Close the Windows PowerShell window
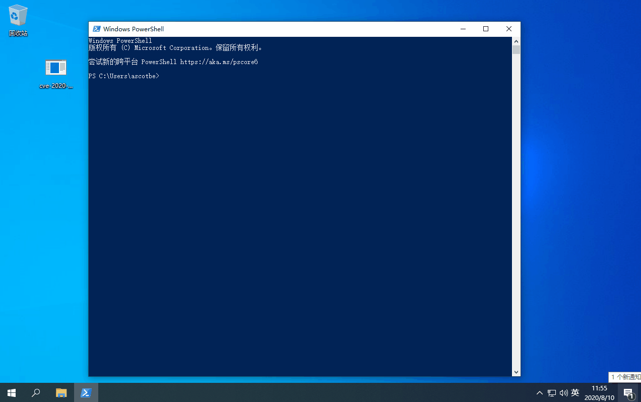The height and width of the screenshot is (402, 641). pos(509,29)
